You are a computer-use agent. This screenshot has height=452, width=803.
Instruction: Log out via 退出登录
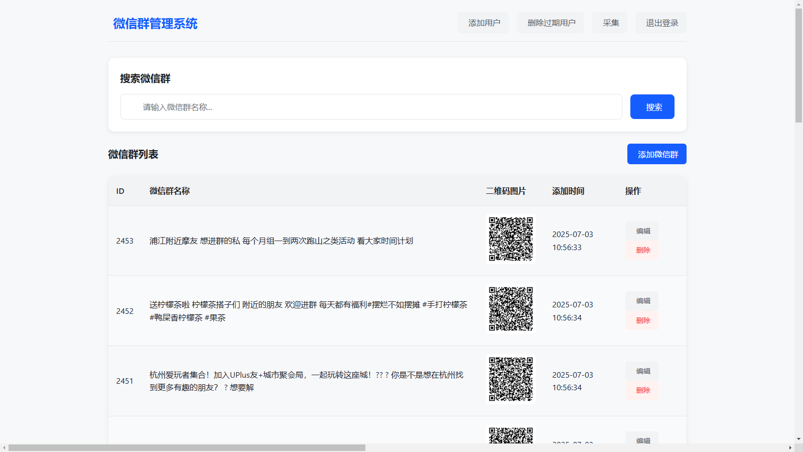click(661, 23)
